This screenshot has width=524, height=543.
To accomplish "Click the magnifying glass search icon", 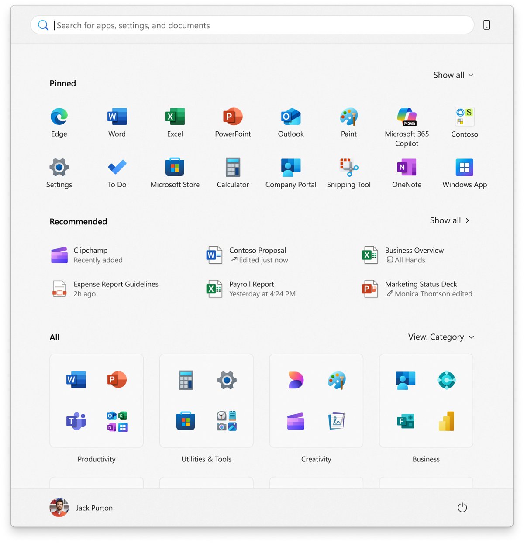I will click(43, 25).
